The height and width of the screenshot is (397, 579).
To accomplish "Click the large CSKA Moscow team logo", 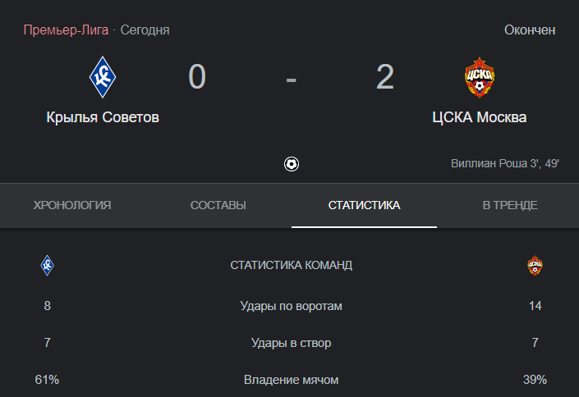I will (x=479, y=77).
